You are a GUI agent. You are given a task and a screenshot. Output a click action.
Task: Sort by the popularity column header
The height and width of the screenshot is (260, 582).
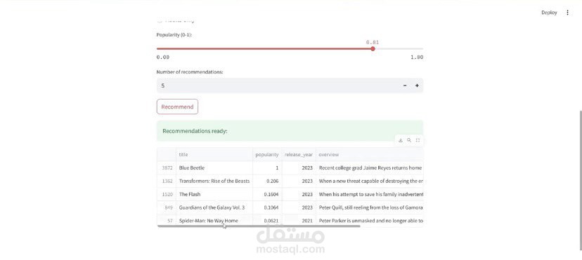pos(267,155)
